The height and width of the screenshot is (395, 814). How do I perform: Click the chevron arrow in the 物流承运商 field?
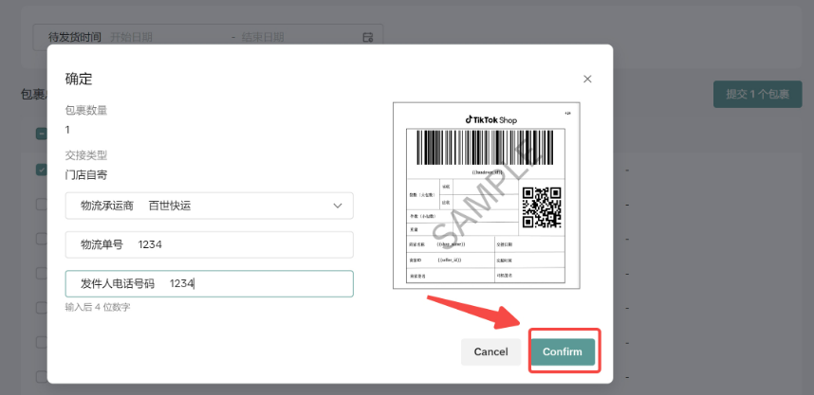pos(338,206)
